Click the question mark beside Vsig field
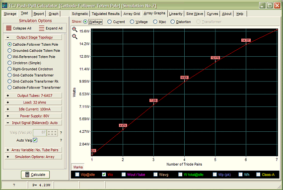 61,133
